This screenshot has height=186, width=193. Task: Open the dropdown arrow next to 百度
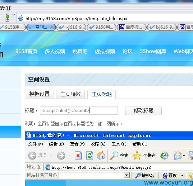(183, 176)
